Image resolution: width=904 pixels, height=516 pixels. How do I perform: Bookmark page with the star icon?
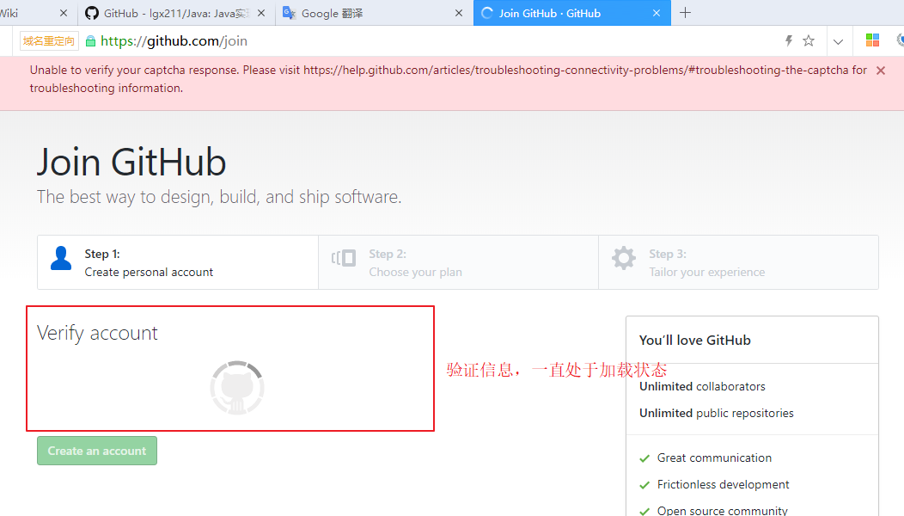pyautogui.click(x=809, y=40)
